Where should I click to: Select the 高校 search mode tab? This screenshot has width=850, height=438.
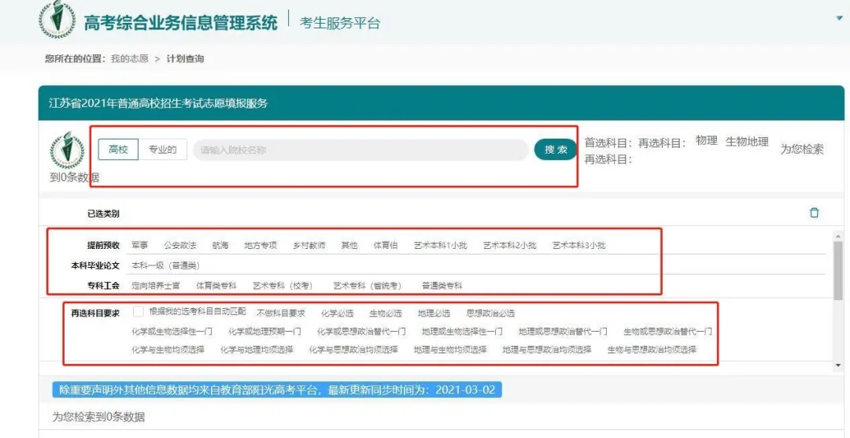point(118,150)
